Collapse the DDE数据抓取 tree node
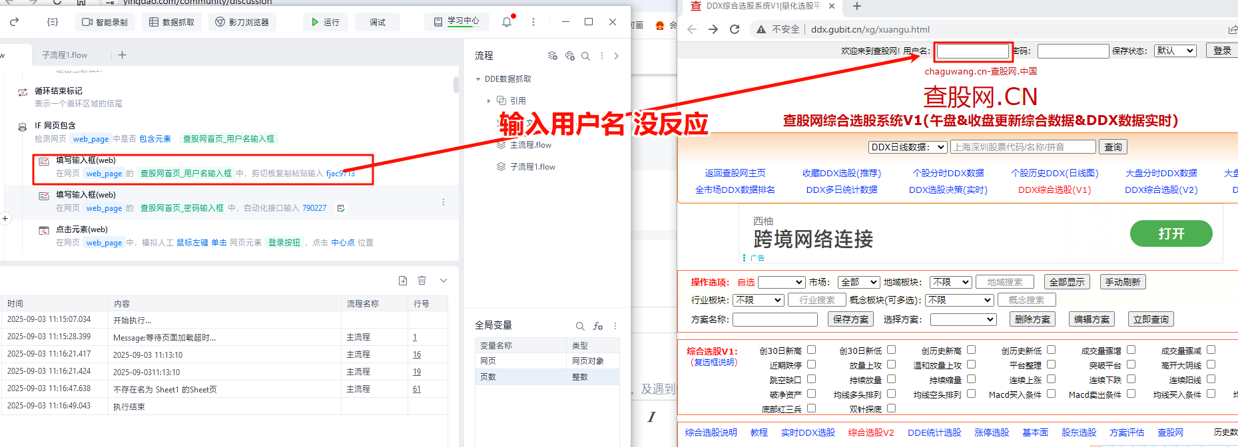 (478, 79)
